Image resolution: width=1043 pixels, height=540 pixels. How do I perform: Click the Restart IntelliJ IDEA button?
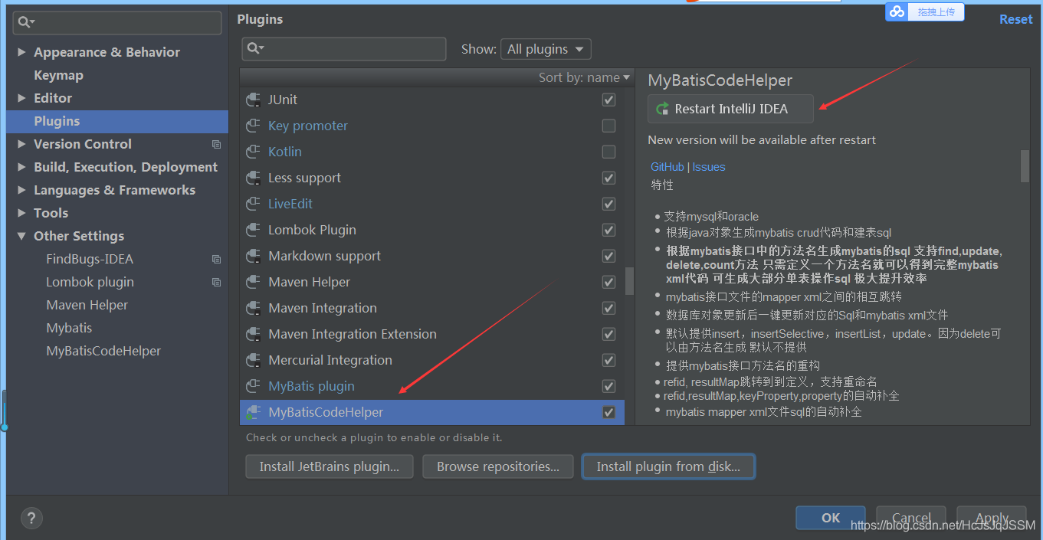730,109
